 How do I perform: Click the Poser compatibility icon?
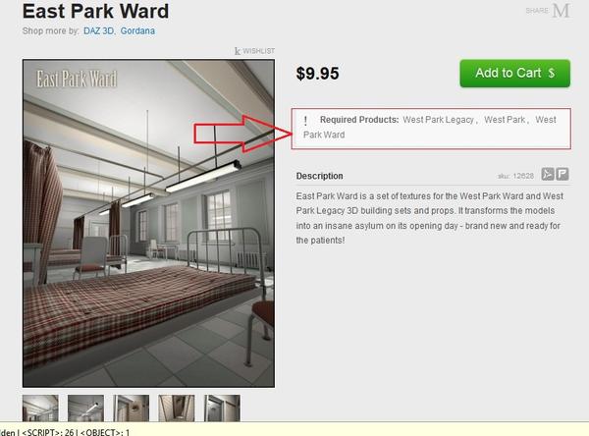point(562,175)
